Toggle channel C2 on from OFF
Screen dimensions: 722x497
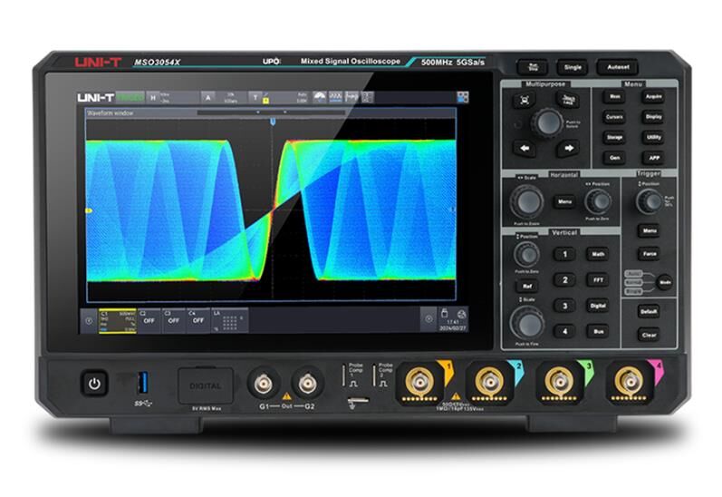148,319
